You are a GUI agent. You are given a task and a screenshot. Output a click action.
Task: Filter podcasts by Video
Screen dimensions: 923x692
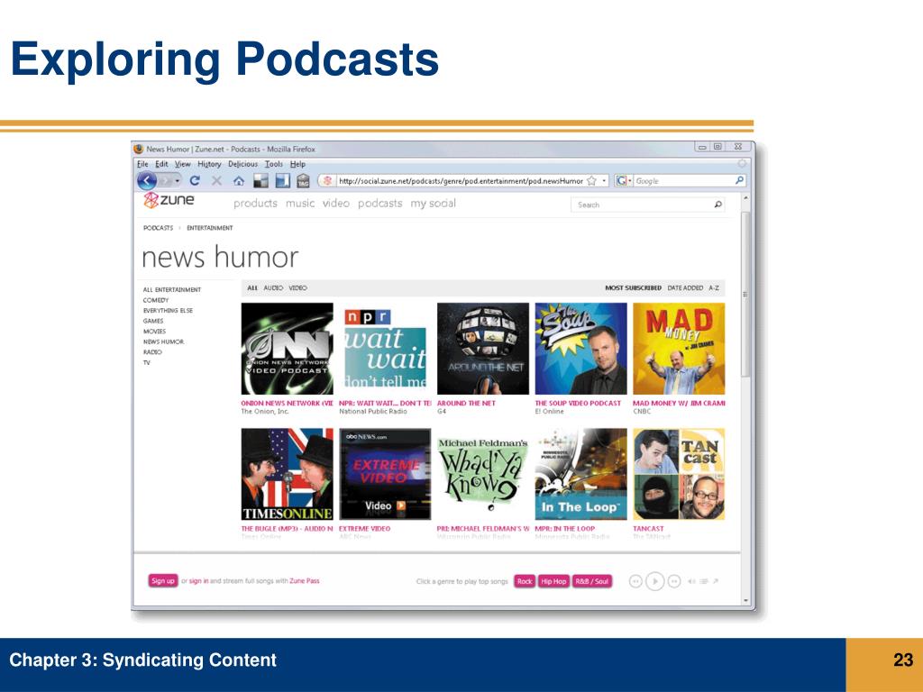click(297, 287)
